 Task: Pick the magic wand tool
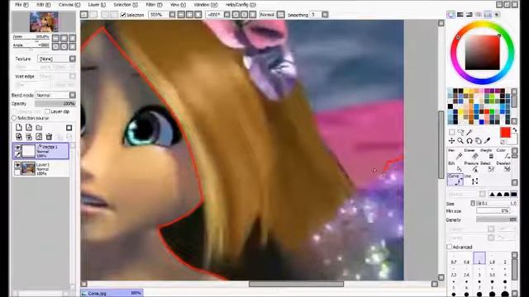(x=469, y=132)
